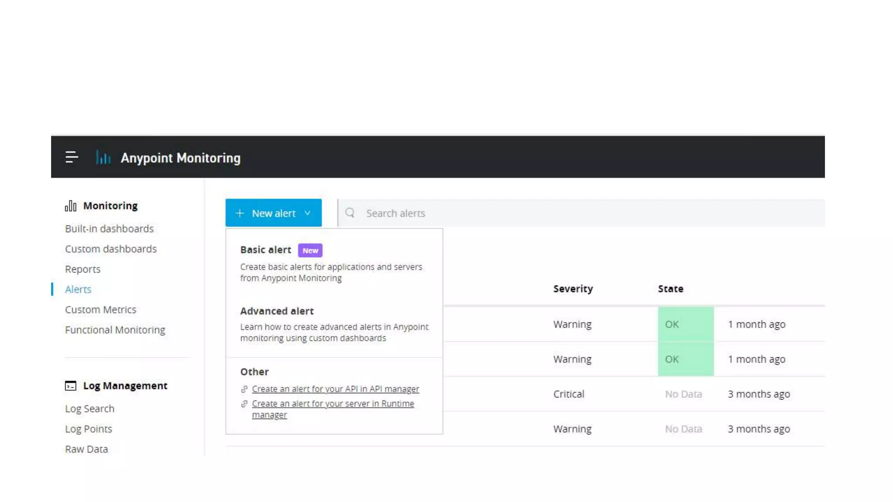The width and height of the screenshot is (893, 502).
Task: Select Basic alert from the dropdown
Action: 266,250
